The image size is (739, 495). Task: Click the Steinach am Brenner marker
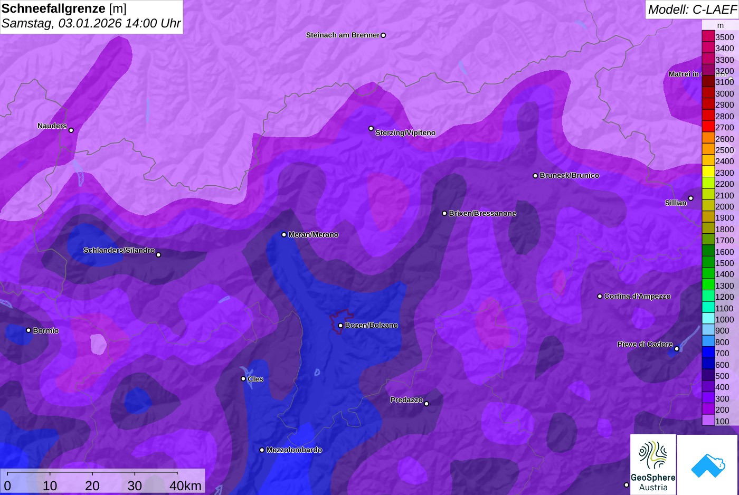(x=383, y=35)
